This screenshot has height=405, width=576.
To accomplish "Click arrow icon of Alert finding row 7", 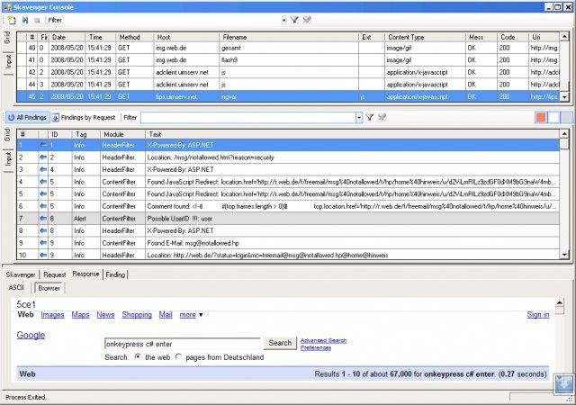I will tap(43, 219).
